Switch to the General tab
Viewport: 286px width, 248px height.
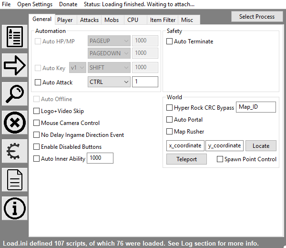coord(42,19)
